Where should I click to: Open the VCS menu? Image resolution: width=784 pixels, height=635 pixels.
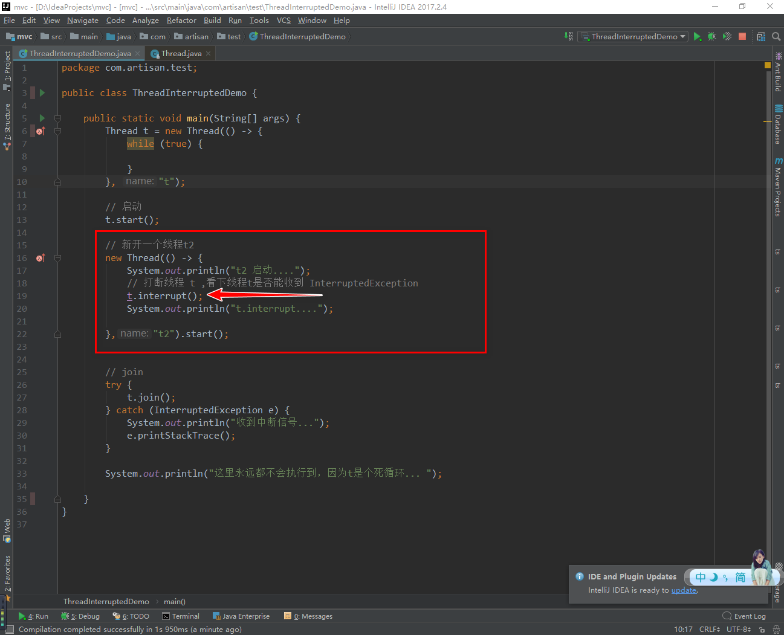coord(283,20)
